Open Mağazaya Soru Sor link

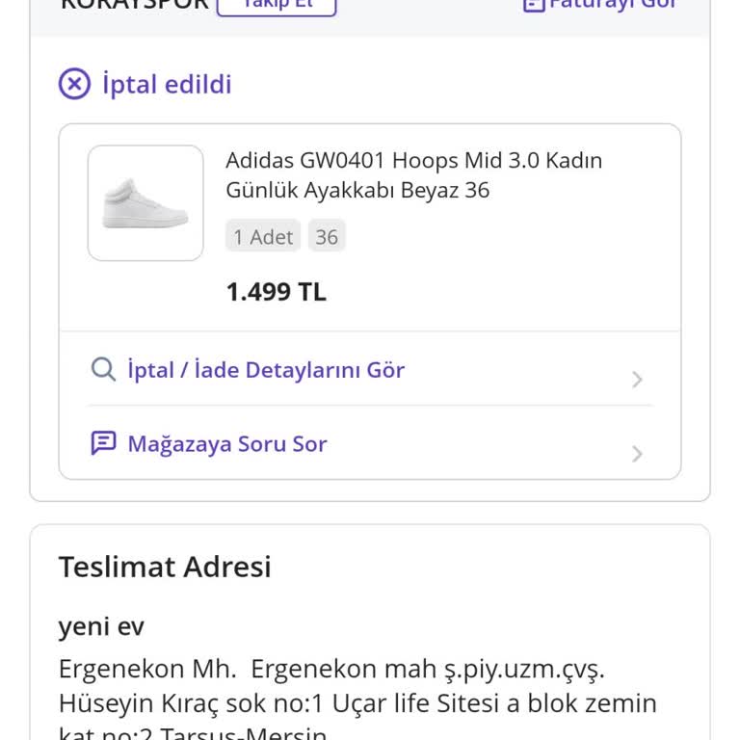pyautogui.click(x=227, y=444)
